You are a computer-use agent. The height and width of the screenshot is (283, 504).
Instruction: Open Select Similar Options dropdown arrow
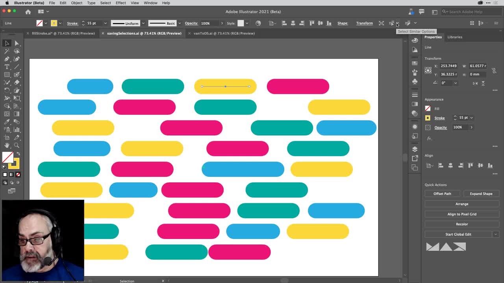pyautogui.click(x=397, y=23)
